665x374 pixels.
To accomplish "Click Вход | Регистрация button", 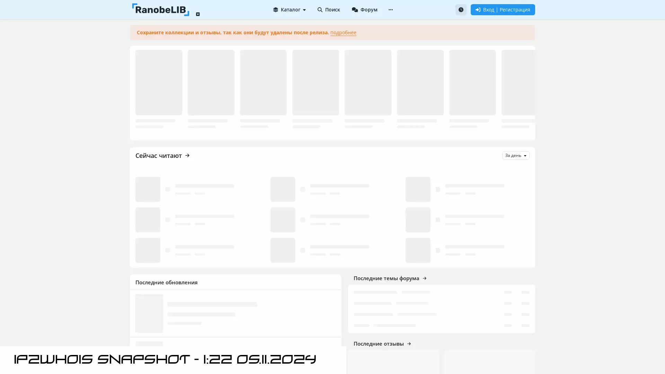I will (x=503, y=10).
